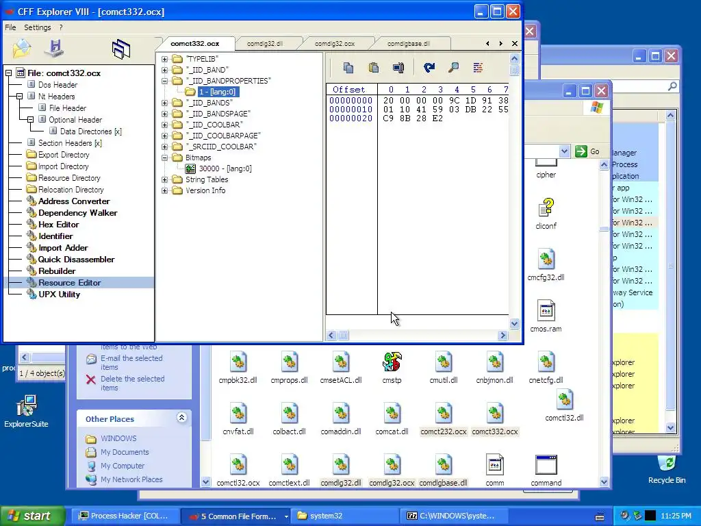701x526 pixels.
Task: Open the My Network Places link
Action: 131,479
